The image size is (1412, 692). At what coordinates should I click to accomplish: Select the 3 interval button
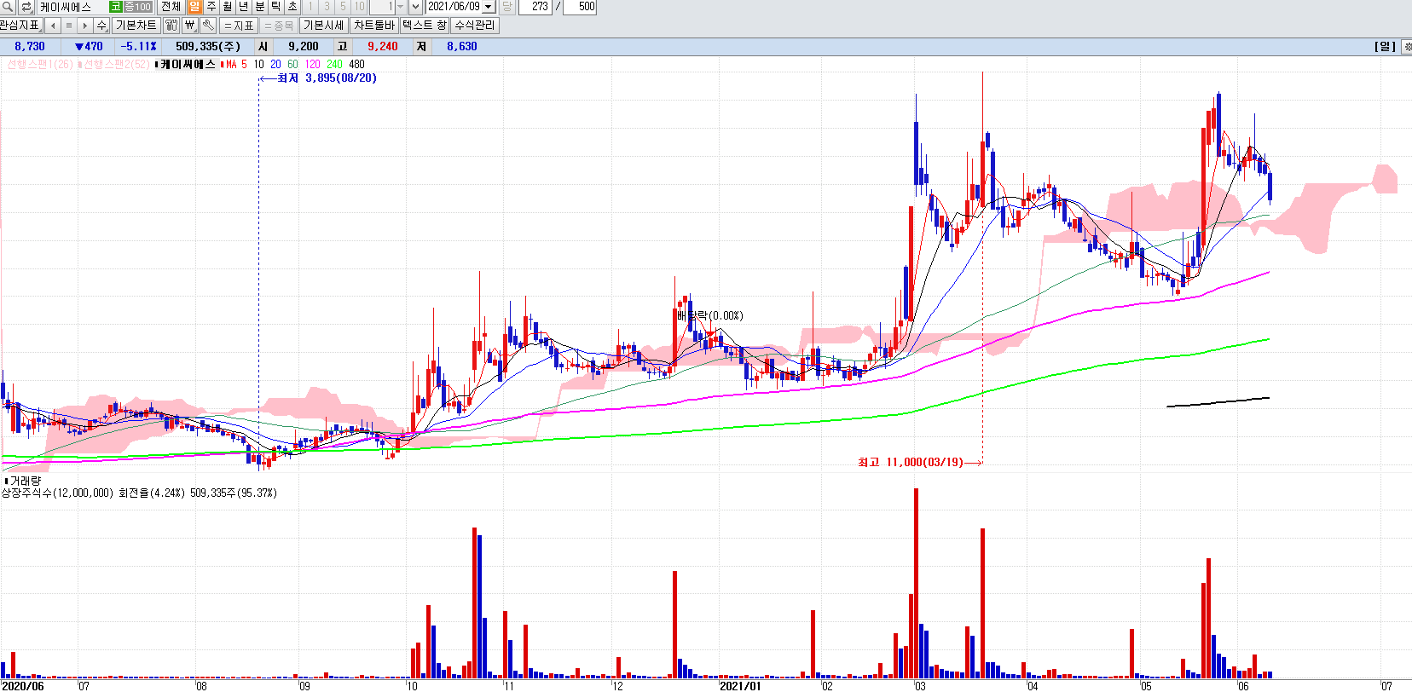click(327, 7)
